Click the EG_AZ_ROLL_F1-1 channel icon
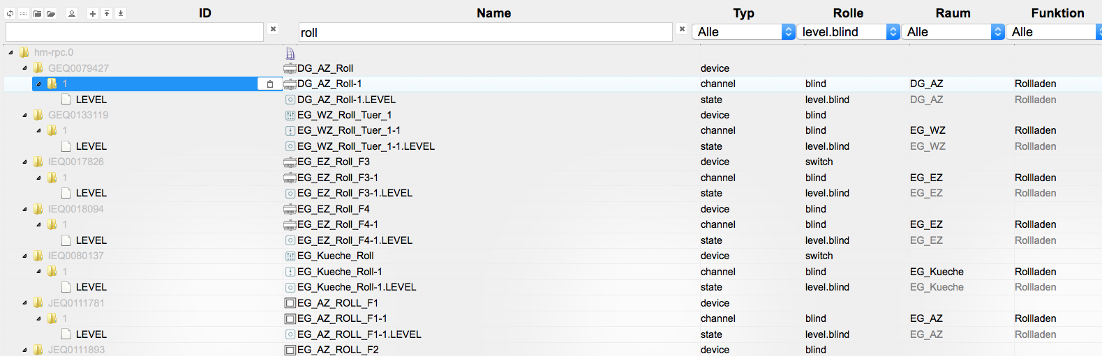The image size is (1102, 356). (290, 318)
